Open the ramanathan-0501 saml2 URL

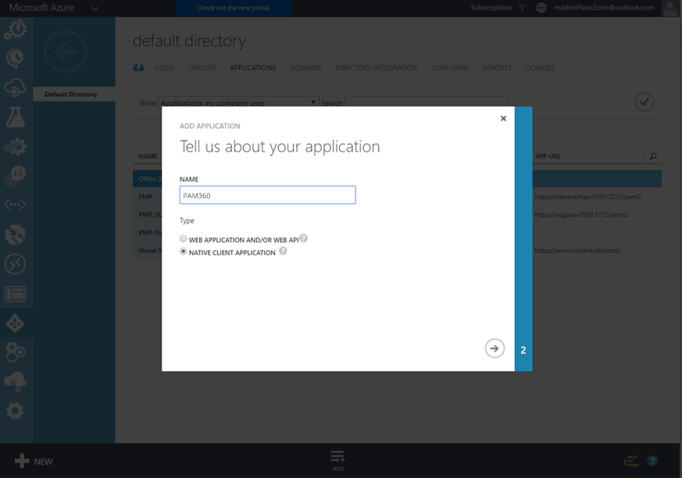tap(587, 197)
